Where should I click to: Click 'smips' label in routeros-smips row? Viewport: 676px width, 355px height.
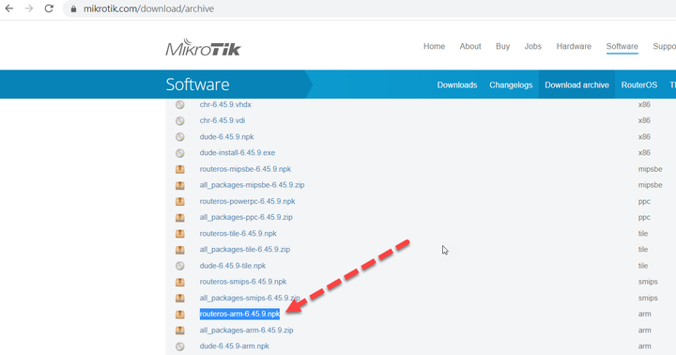(x=648, y=282)
